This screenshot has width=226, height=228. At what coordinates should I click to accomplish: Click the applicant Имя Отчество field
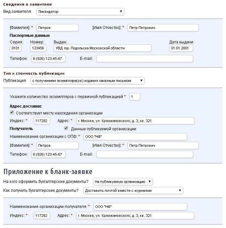pos(163,28)
